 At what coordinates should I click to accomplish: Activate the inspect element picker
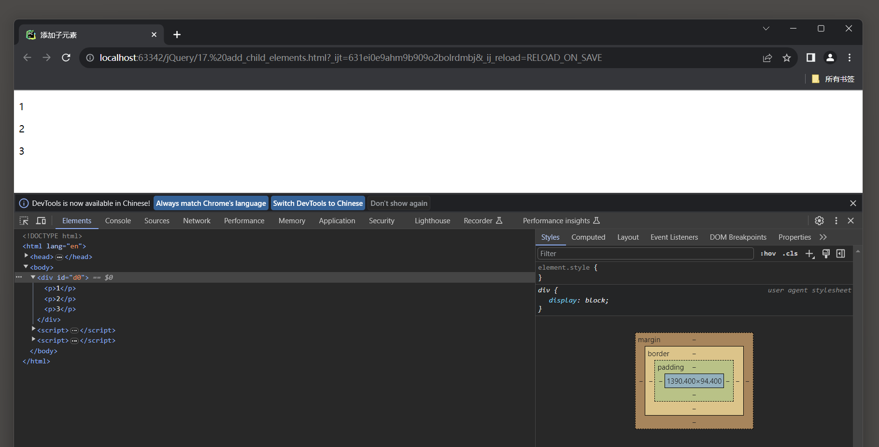(24, 221)
